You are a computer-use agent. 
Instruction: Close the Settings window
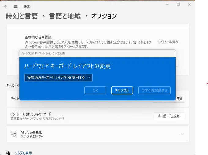pyautogui.click(x=190, y=5)
